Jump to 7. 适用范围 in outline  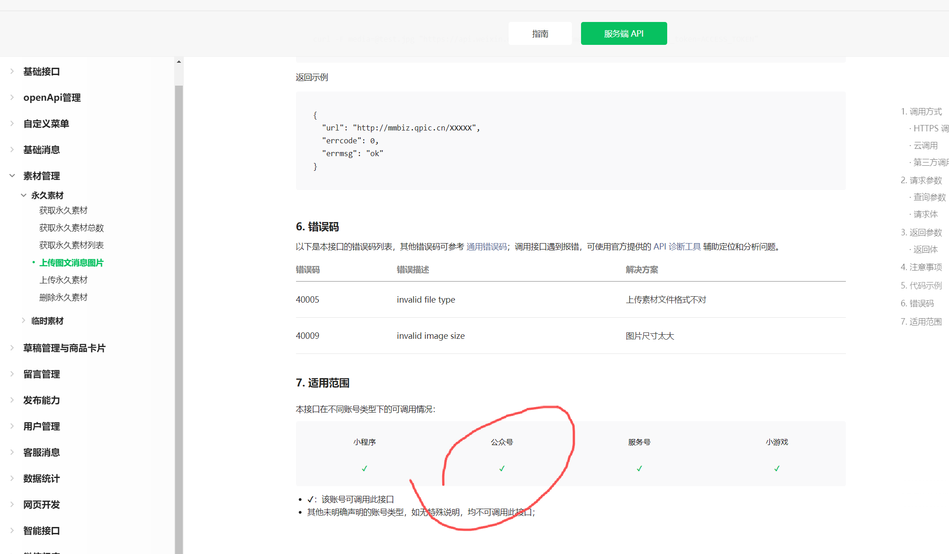(x=921, y=322)
